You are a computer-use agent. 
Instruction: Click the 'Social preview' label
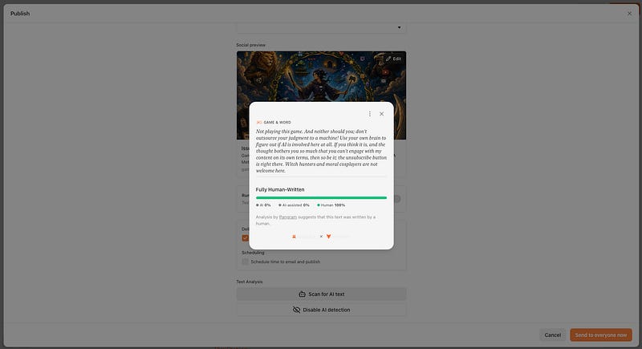[250, 45]
